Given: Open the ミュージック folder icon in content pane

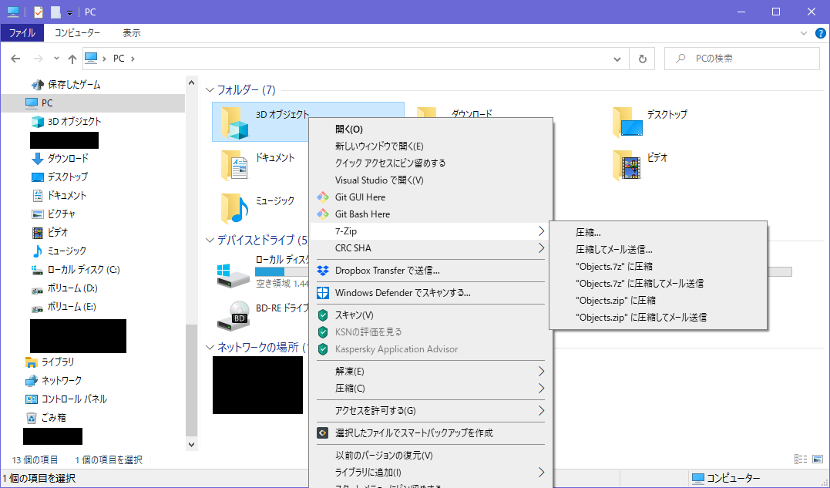Looking at the screenshot, I should 234,208.
